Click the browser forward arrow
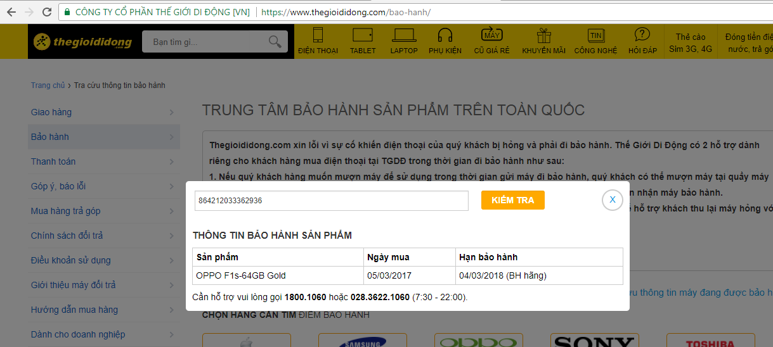The height and width of the screenshot is (347, 773). click(29, 12)
